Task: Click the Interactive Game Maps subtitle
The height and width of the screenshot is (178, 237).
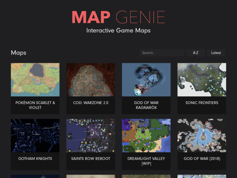Action: 118,30
